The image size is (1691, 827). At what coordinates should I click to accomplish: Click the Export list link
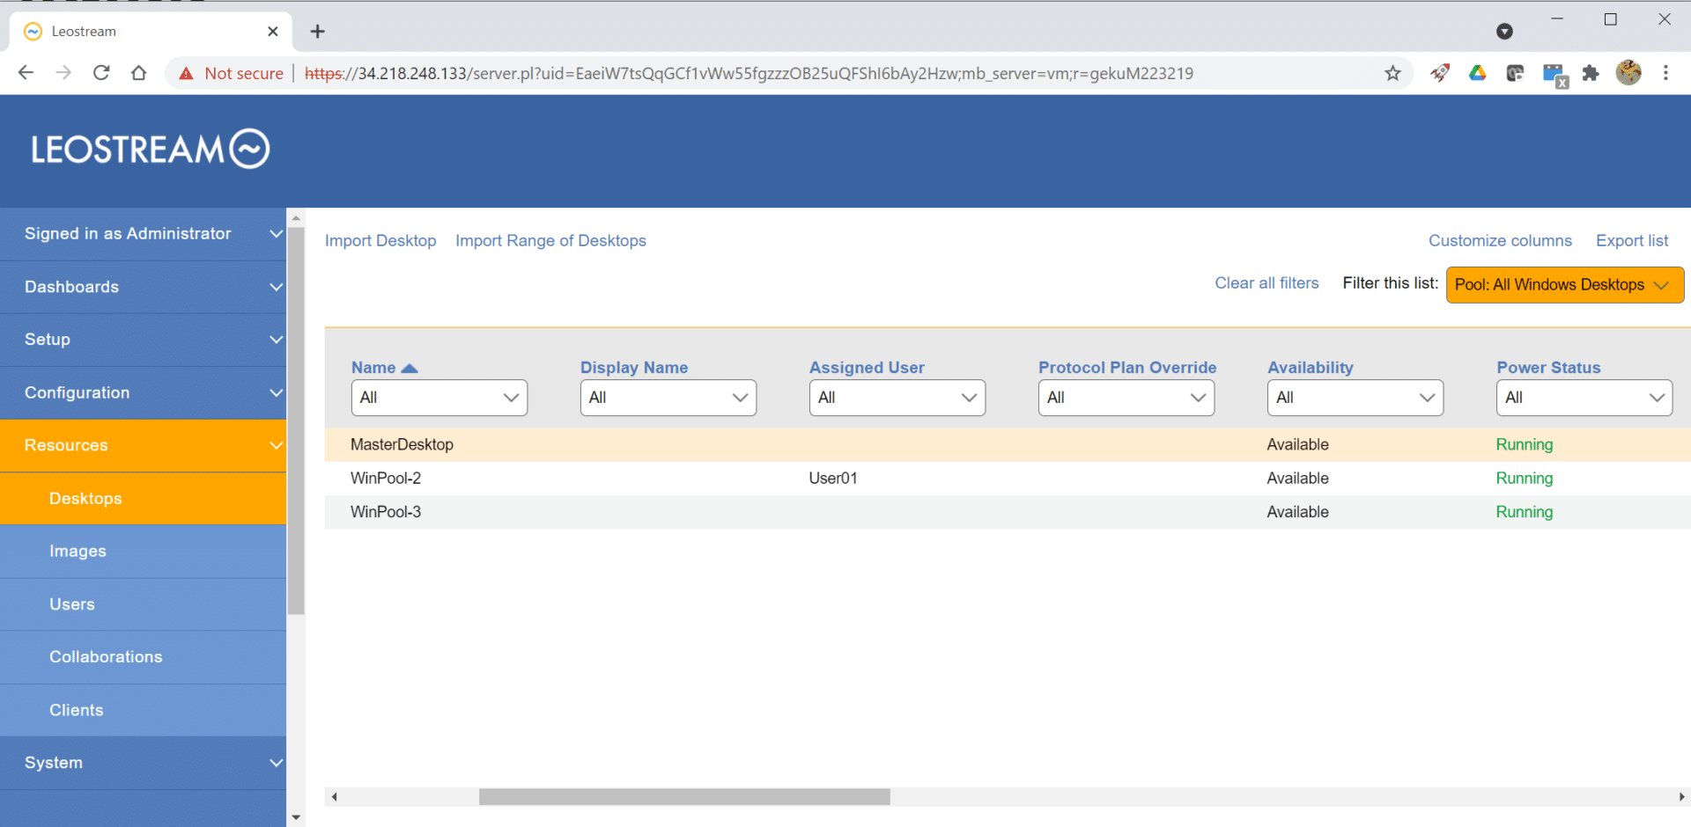[1632, 241]
